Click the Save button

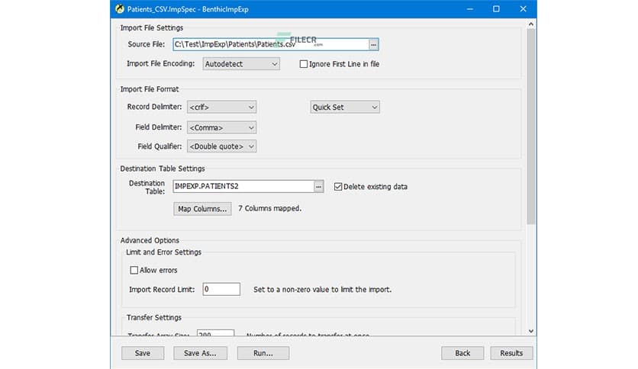coord(143,353)
